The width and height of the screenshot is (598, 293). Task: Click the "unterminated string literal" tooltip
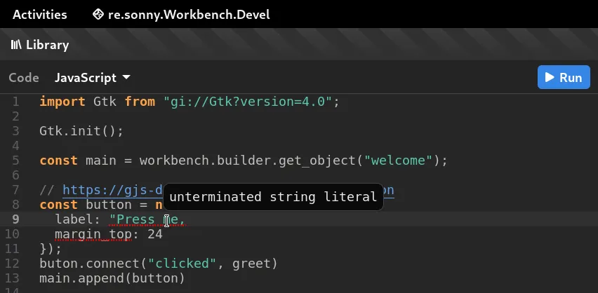[274, 197]
